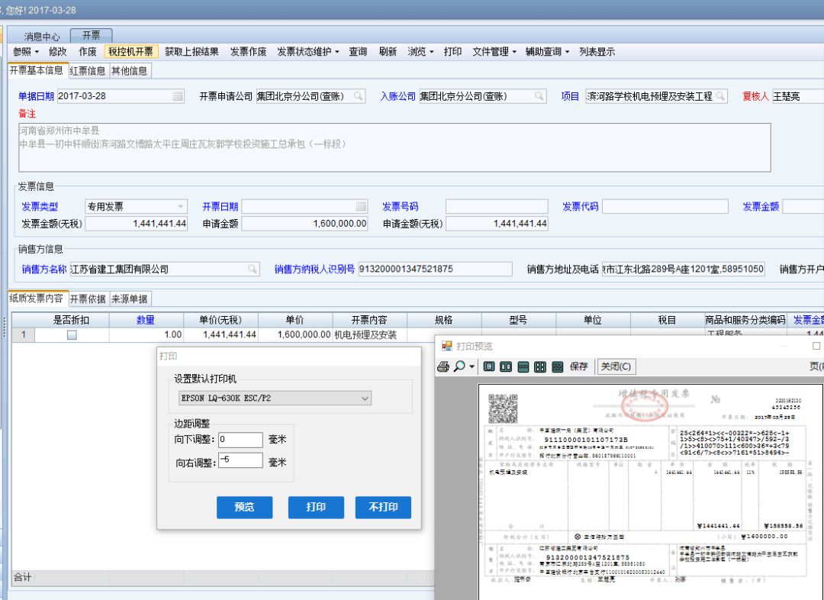Select row 1 header in invoice grid
The width and height of the screenshot is (824, 600).
click(23, 335)
